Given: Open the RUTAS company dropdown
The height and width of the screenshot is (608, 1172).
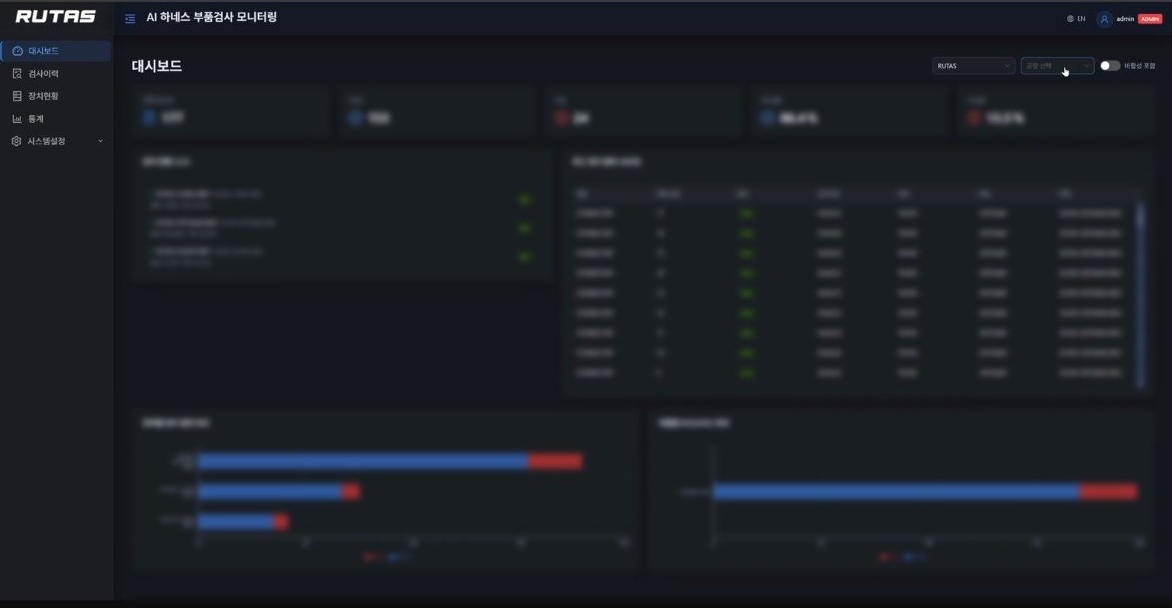Looking at the screenshot, I should (x=973, y=66).
